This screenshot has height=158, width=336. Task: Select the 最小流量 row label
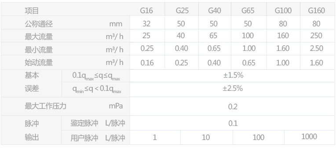[x=39, y=50]
